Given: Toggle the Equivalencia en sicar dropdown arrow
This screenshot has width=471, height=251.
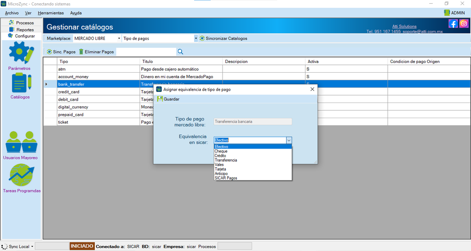Looking at the screenshot, I should pos(289,140).
